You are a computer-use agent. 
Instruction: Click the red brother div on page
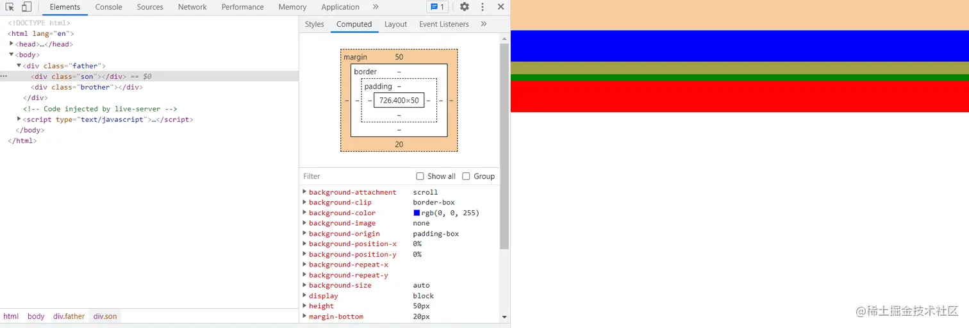coord(740,96)
